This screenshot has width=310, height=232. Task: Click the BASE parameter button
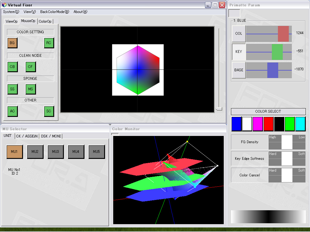click(x=239, y=70)
